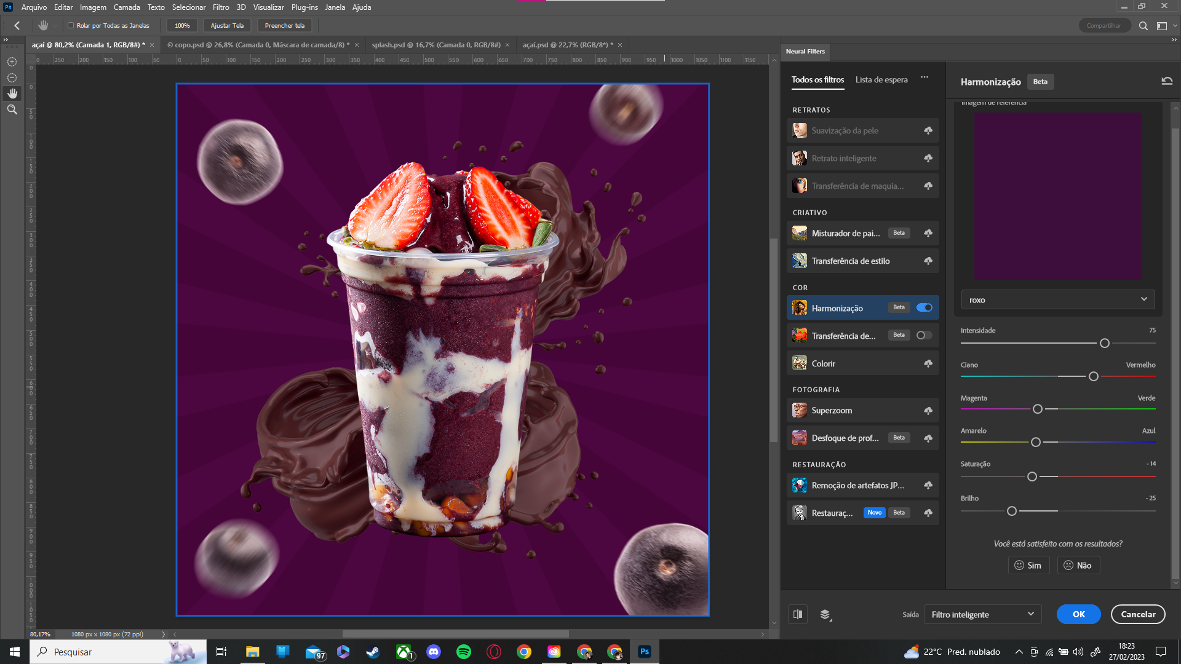
Task: Click the 80,17% zoom level field
Action: coord(41,634)
